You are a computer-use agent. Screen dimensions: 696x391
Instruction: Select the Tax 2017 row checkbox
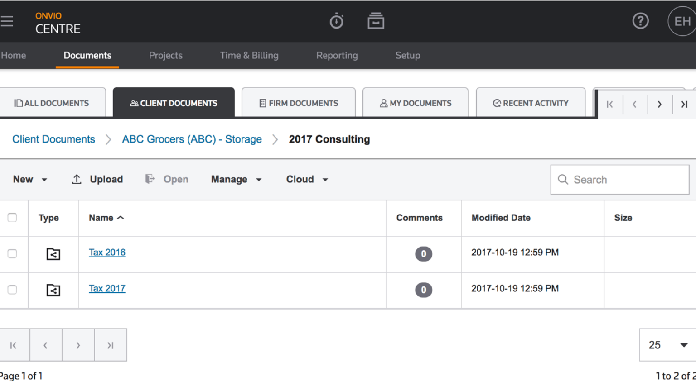point(12,290)
